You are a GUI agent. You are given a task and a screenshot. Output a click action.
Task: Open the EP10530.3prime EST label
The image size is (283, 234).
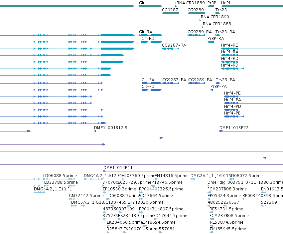(x=119, y=189)
